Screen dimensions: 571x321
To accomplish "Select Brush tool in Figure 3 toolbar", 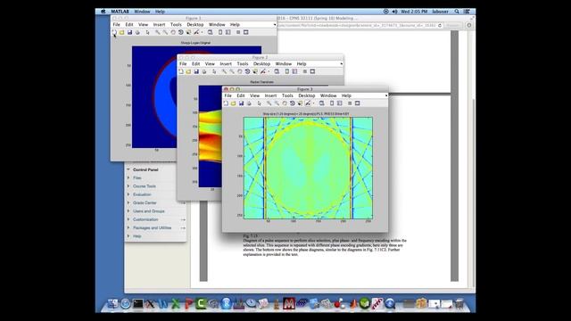I will click(x=308, y=103).
